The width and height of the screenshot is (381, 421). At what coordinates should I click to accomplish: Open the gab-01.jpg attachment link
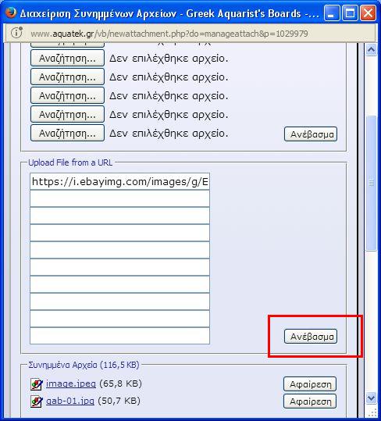coord(70,401)
